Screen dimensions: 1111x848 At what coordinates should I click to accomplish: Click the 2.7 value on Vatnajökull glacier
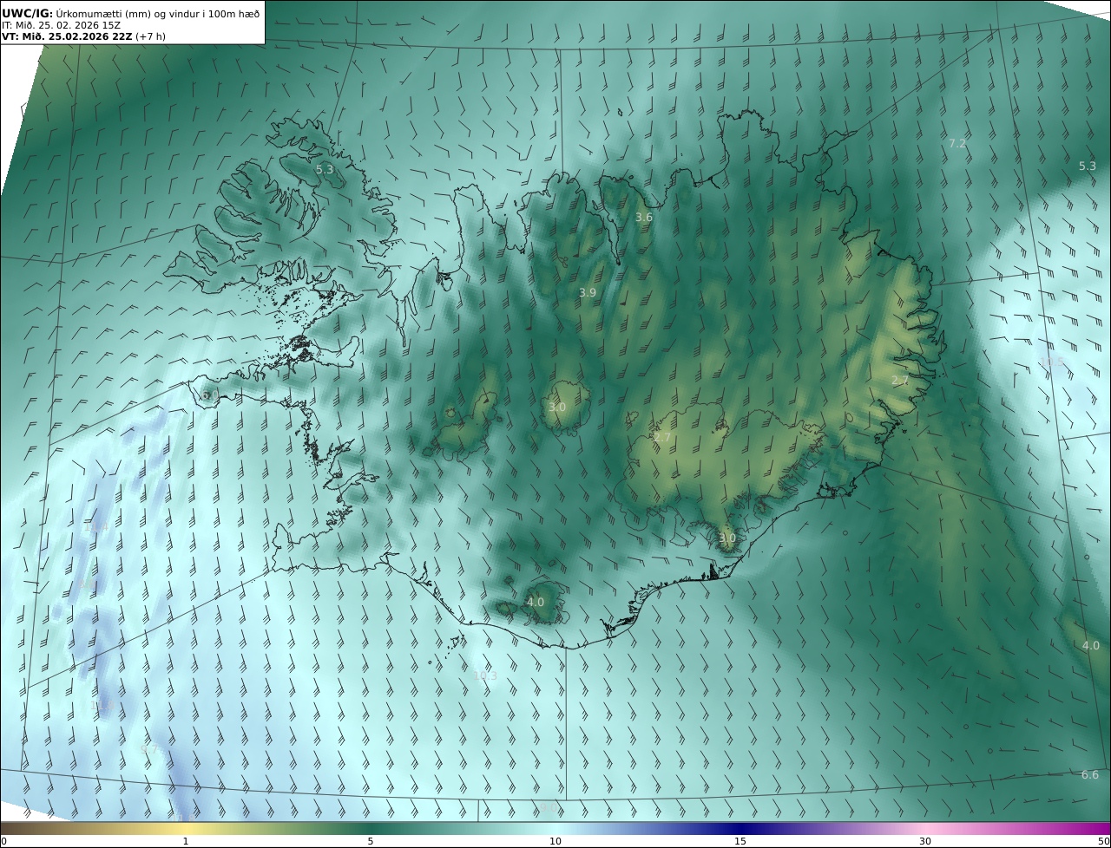point(662,438)
